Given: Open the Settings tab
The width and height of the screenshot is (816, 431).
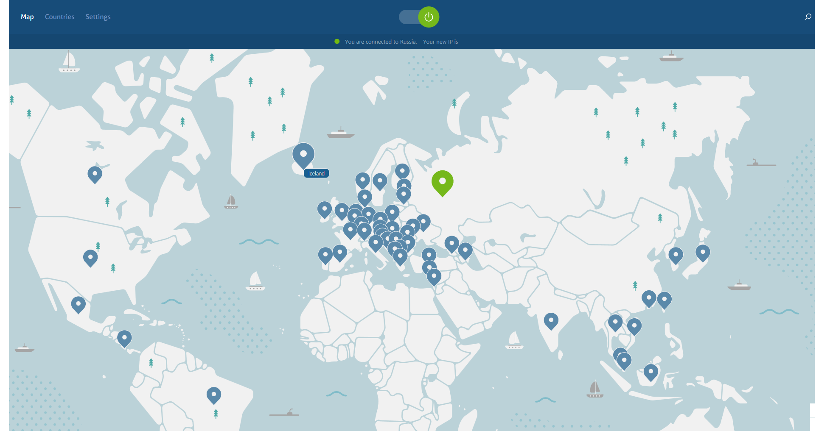Looking at the screenshot, I should (98, 17).
